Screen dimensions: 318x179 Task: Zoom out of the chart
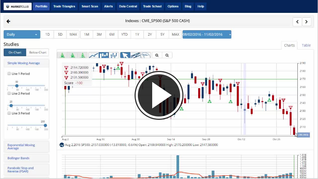tap(167, 55)
